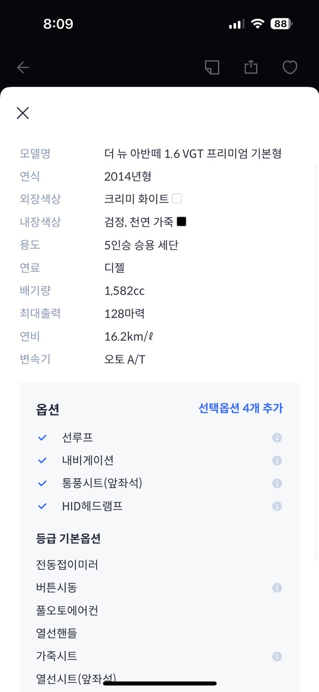Open info icon for 가죽시트

tap(277, 656)
